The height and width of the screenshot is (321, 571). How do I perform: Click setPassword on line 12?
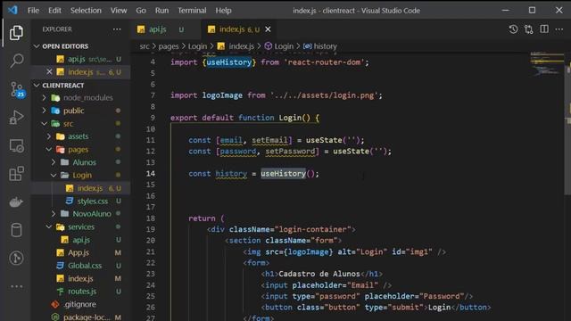click(x=290, y=151)
